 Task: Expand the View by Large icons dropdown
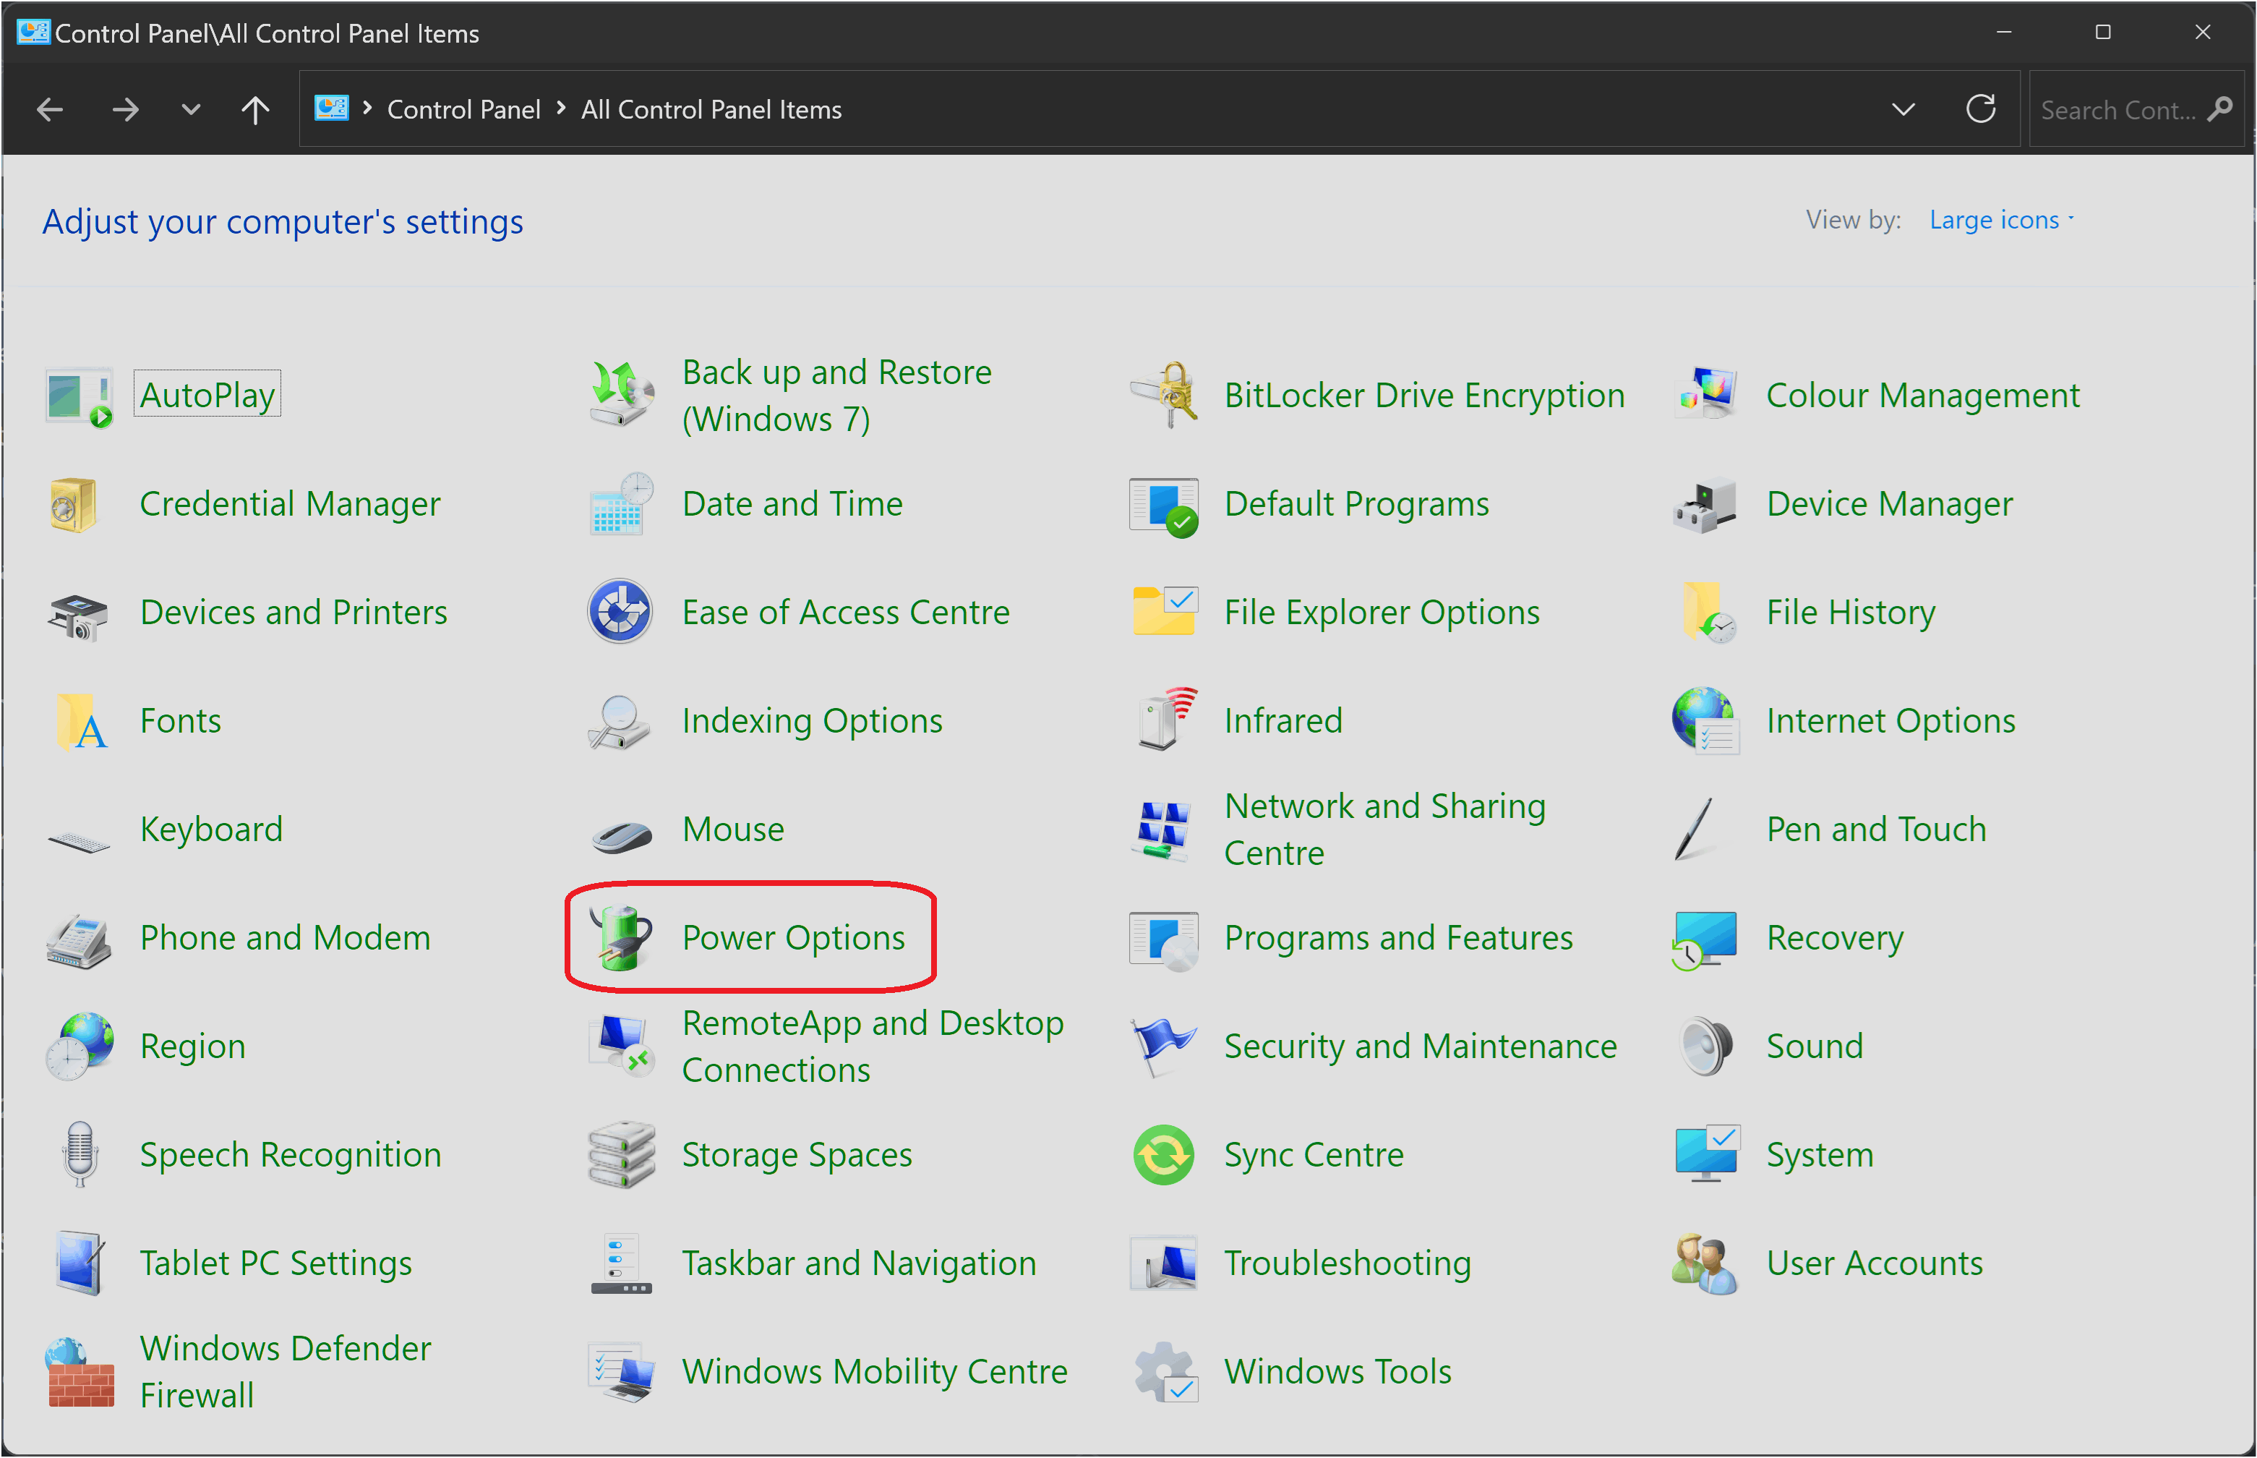point(2000,221)
